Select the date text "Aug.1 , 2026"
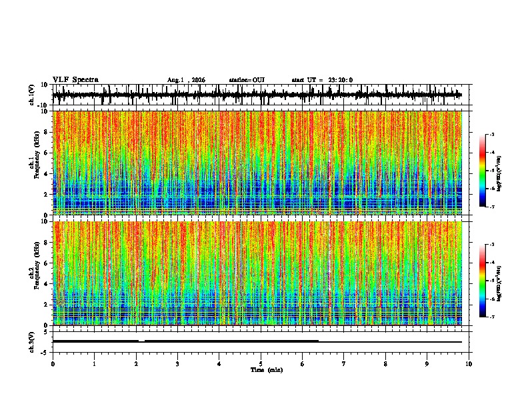 pos(186,80)
